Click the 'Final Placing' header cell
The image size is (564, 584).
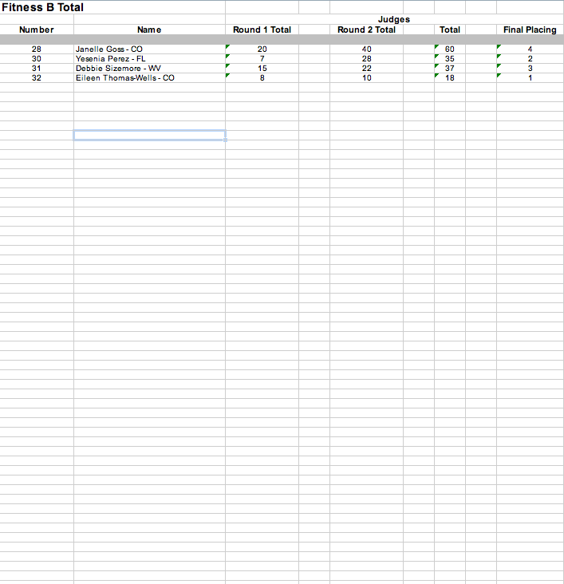530,30
